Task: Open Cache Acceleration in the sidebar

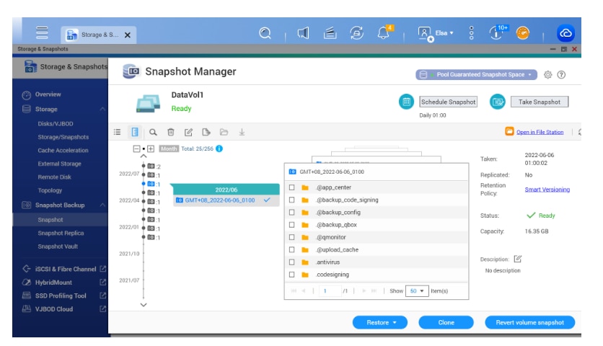Action: (63, 151)
